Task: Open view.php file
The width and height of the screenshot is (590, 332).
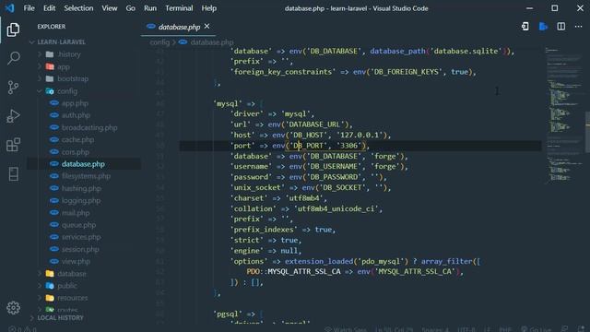Action: click(76, 261)
